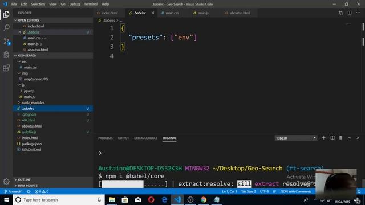Open Microsoft Edge from the taskbar
The width and height of the screenshot is (365, 205).
pyautogui.click(x=164, y=200)
